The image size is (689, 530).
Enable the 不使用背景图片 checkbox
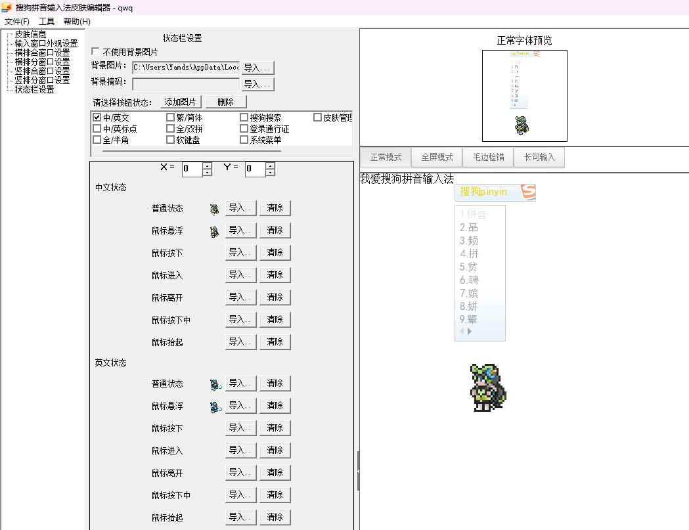click(96, 52)
